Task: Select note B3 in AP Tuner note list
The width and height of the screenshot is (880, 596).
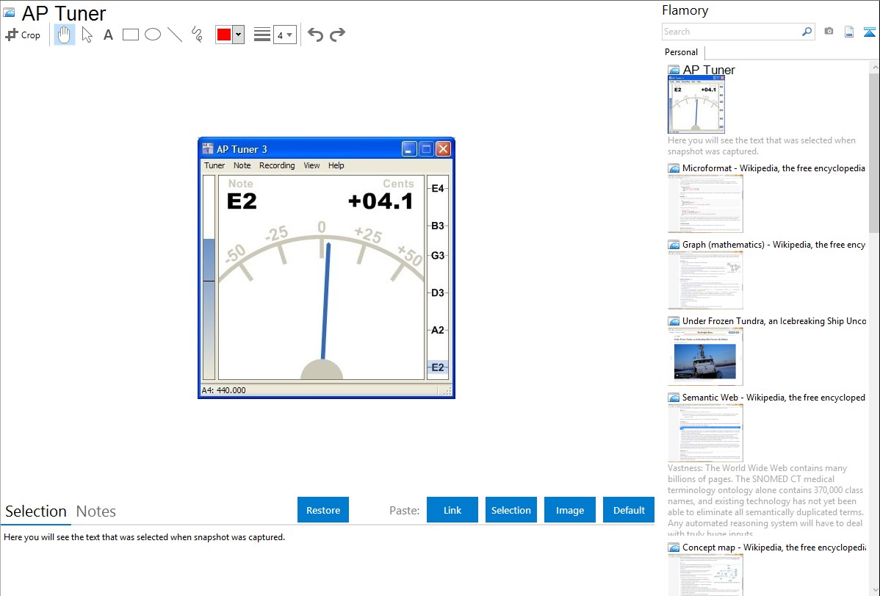Action: point(438,226)
